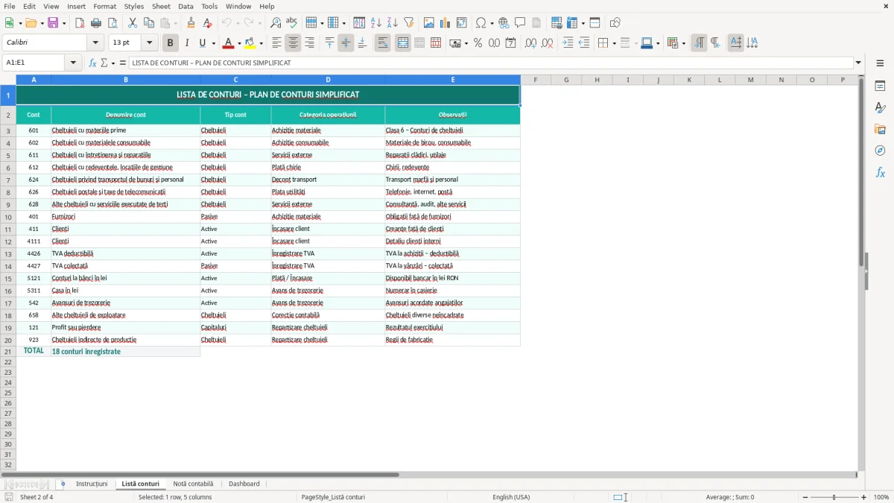
Task: Click zoom out minus button
Action: point(806,497)
